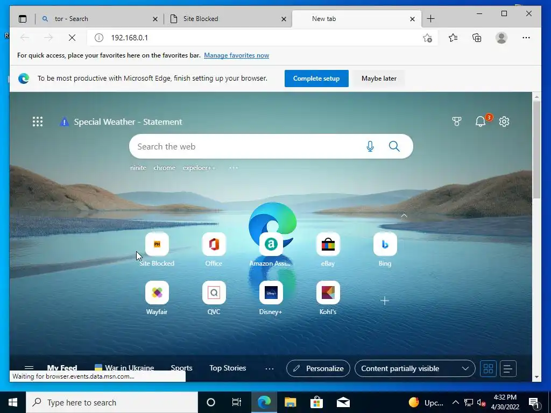Screen dimensions: 551x413
Task: Select the chrome recent search
Action: coord(165,168)
